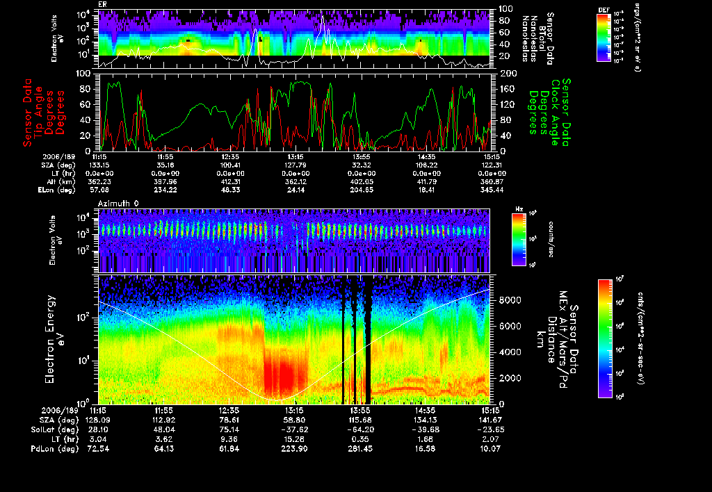Click LT value 15.28 in lower table
The image size is (712, 492).
294,439
